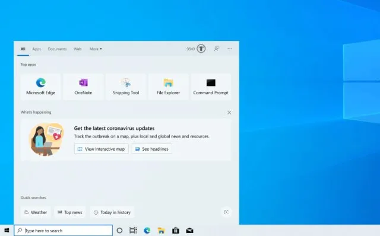Open File Explorer from Top apps

point(168,87)
